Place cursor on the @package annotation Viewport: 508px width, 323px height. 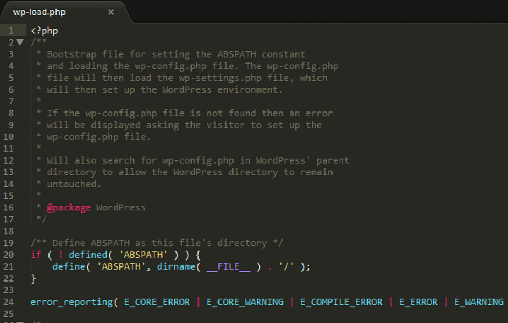click(69, 207)
